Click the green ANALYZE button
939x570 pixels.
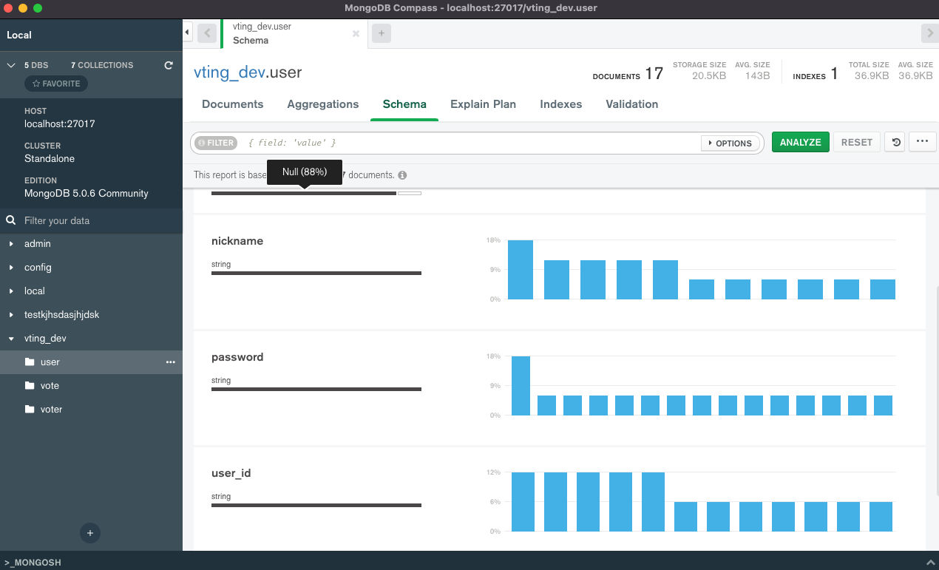(801, 142)
